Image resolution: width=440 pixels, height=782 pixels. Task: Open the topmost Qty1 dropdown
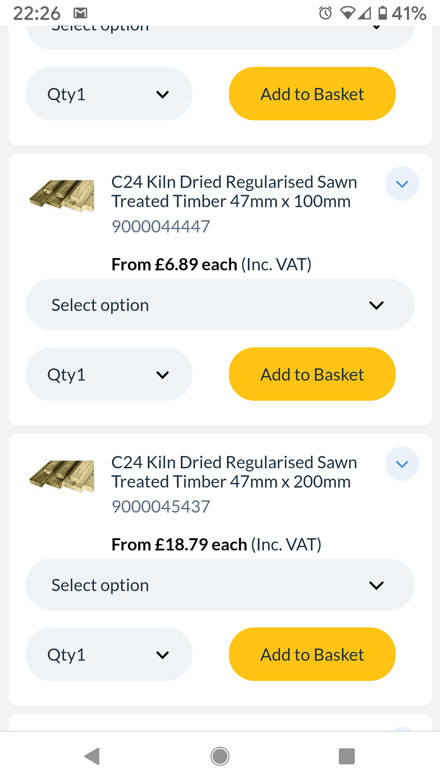pyautogui.click(x=109, y=94)
